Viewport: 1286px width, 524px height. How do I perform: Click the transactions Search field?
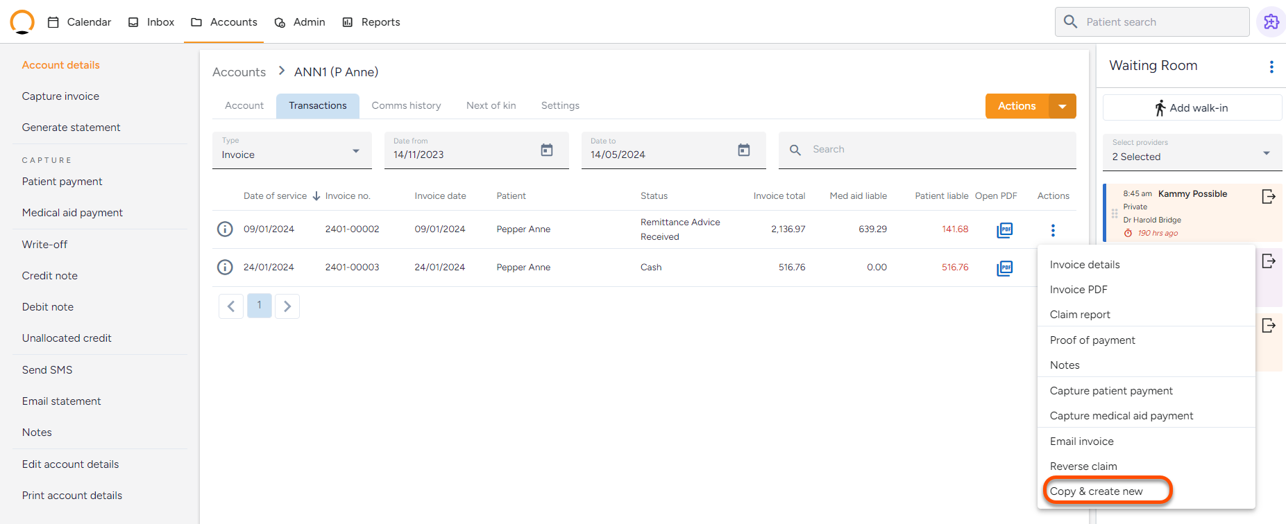(x=927, y=150)
